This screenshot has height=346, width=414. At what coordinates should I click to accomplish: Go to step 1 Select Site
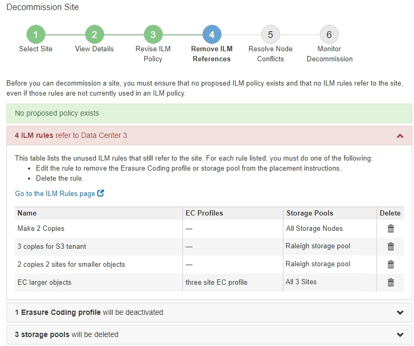click(36, 35)
